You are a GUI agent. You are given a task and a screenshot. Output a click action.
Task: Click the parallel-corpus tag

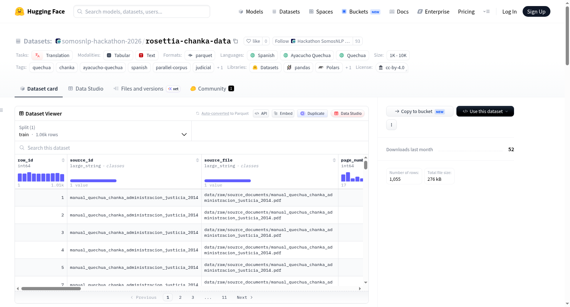171,67
